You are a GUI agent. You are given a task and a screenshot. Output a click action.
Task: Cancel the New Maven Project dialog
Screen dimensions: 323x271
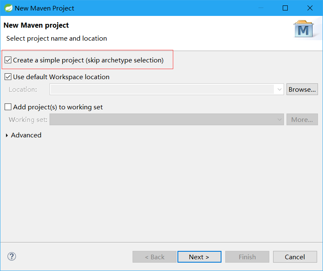point(295,257)
